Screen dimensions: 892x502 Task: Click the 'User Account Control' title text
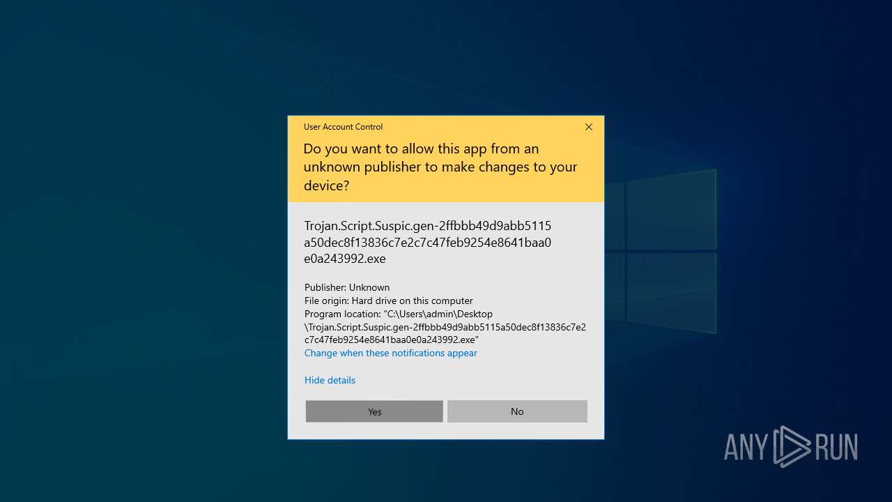pos(344,127)
